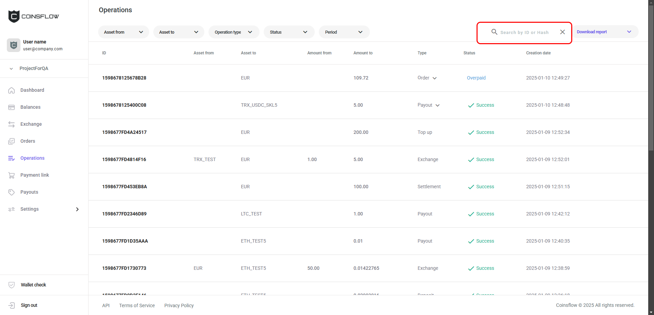Expand the Download report dropdown

pyautogui.click(x=629, y=32)
